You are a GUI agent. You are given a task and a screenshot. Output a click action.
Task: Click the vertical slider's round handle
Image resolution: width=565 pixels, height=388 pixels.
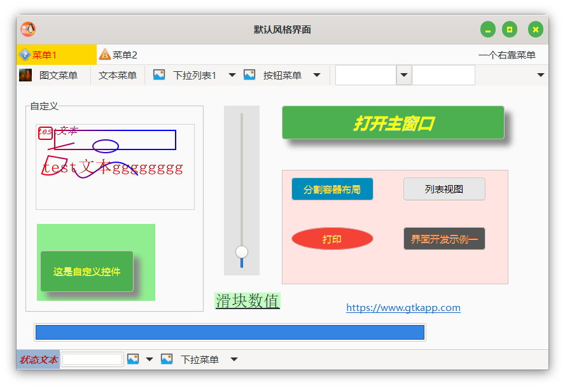(x=242, y=252)
